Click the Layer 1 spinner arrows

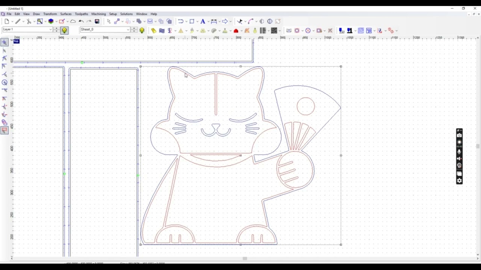pyautogui.click(x=56, y=30)
